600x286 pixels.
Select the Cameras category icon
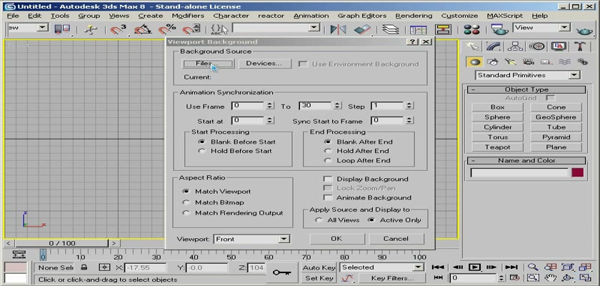tap(529, 62)
